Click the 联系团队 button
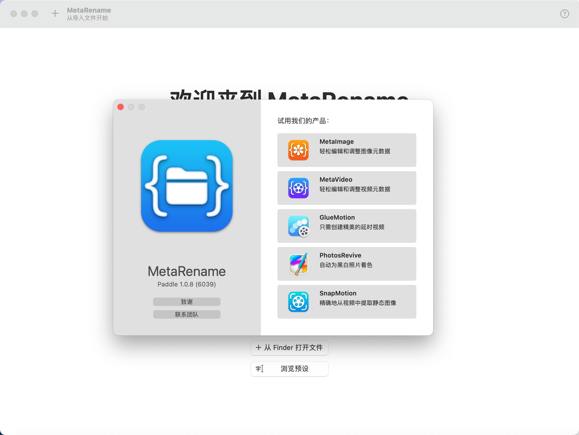 coord(187,314)
